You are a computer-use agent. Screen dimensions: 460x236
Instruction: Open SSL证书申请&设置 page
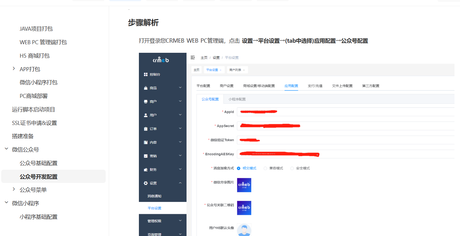[x=34, y=123]
